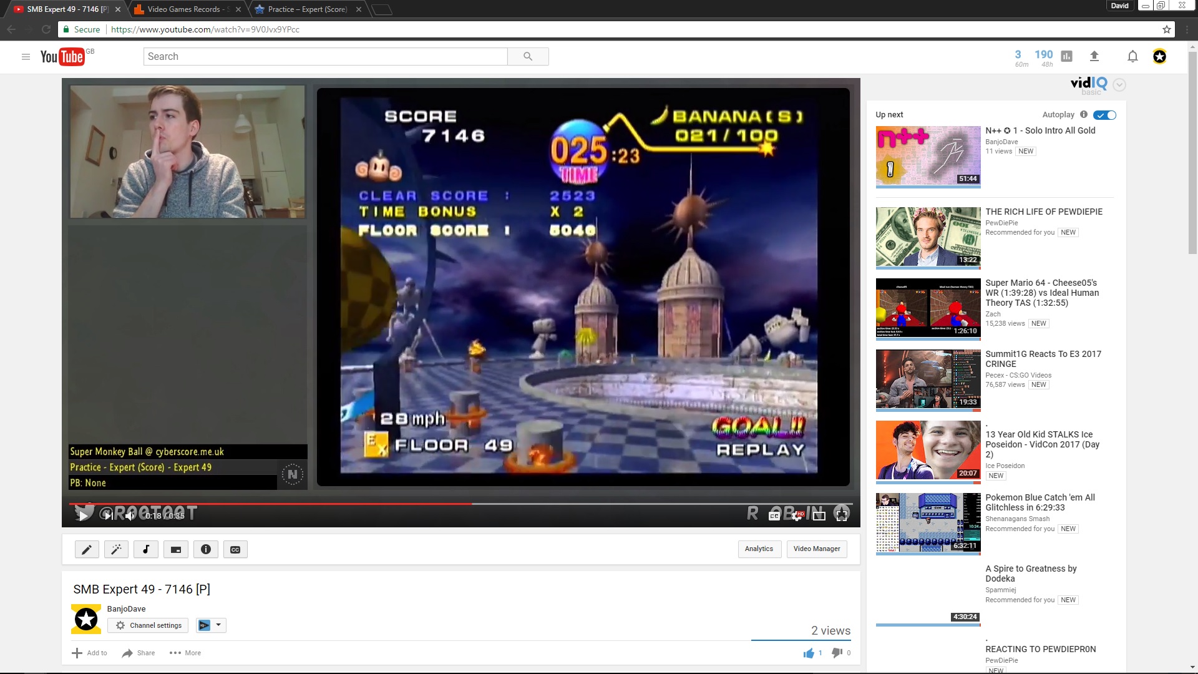Click the Analytics button
1198x674 pixels.
point(759,549)
